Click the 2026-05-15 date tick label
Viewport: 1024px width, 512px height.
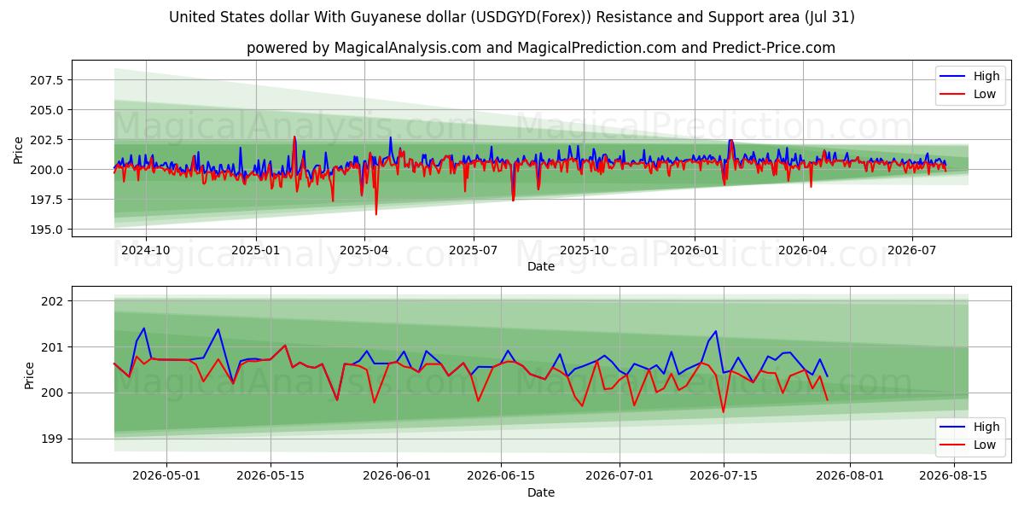pos(271,477)
